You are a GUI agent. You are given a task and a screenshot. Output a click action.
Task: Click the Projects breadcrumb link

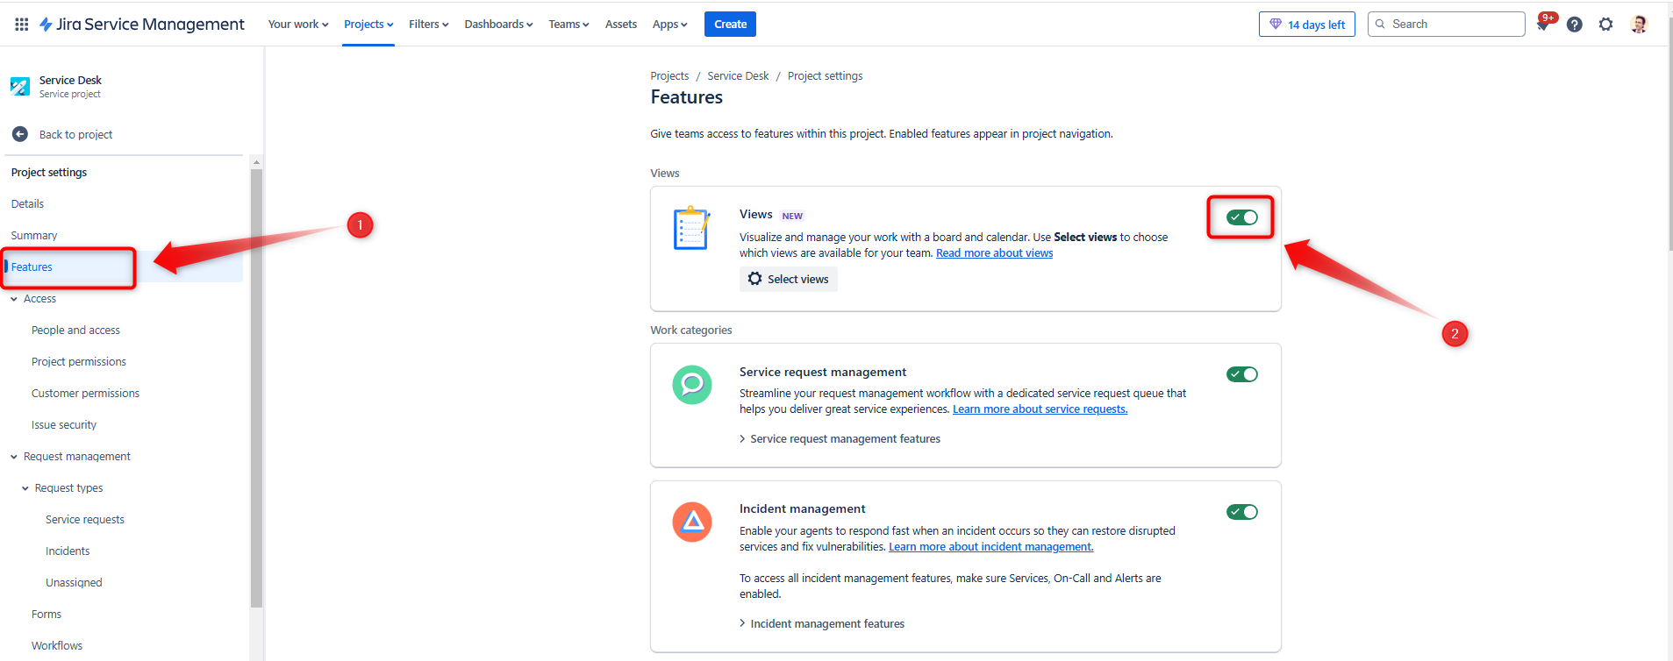coord(669,76)
